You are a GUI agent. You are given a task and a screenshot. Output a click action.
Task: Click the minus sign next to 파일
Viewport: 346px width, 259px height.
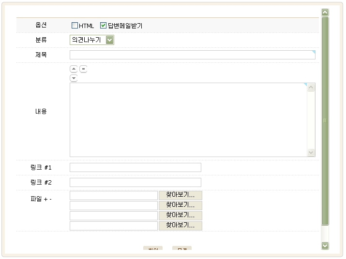(x=50, y=198)
